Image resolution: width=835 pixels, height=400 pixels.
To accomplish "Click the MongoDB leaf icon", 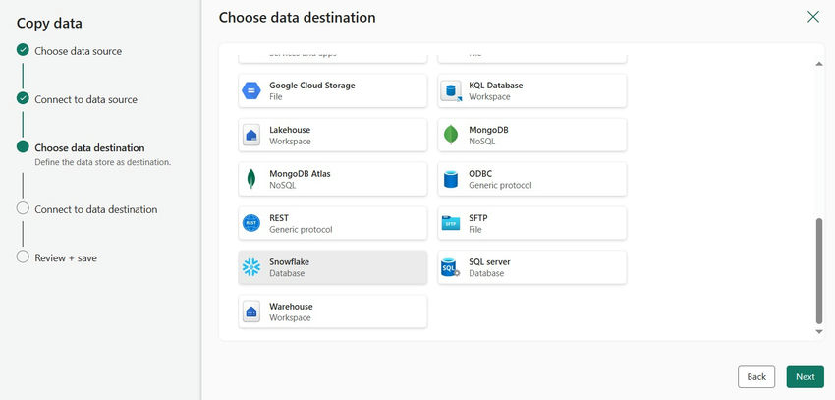I will coord(451,135).
